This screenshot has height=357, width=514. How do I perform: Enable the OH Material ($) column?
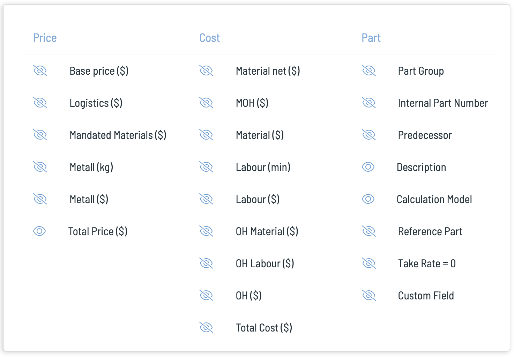(206, 231)
